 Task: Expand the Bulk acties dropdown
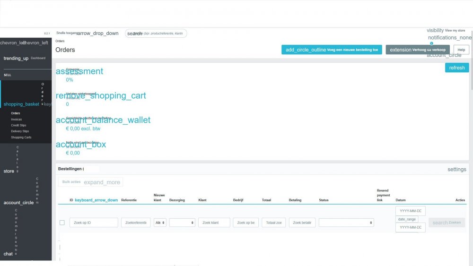tap(90, 182)
